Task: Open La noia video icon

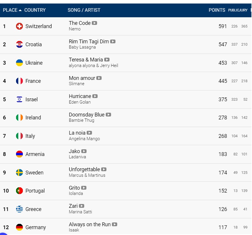Action: (x=89, y=133)
